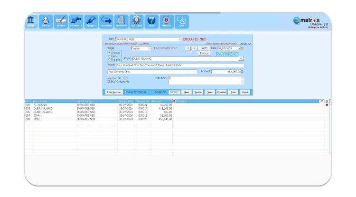The width and height of the screenshot is (356, 197).
Task: Click the Logout padlock icon
Action: 167,22
